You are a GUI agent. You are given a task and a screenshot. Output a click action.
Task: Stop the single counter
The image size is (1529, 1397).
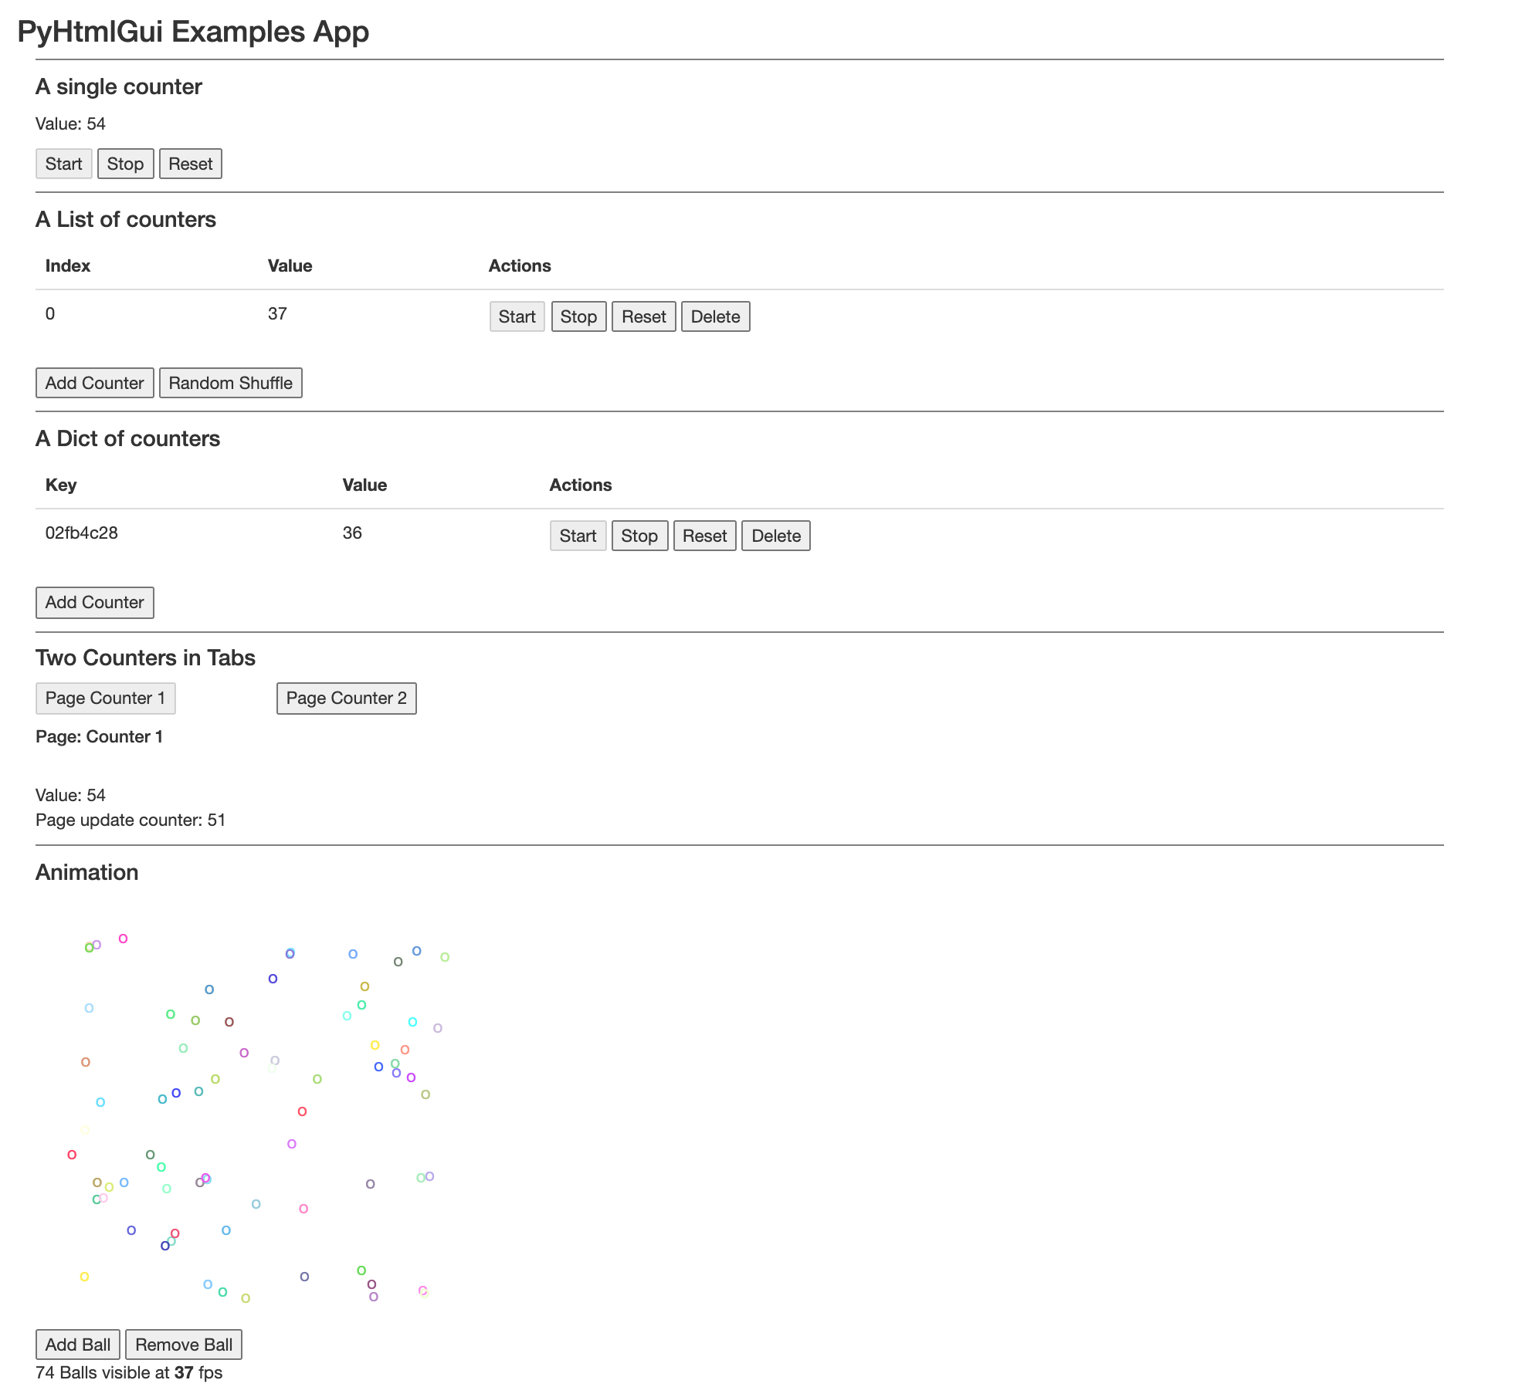(x=125, y=164)
